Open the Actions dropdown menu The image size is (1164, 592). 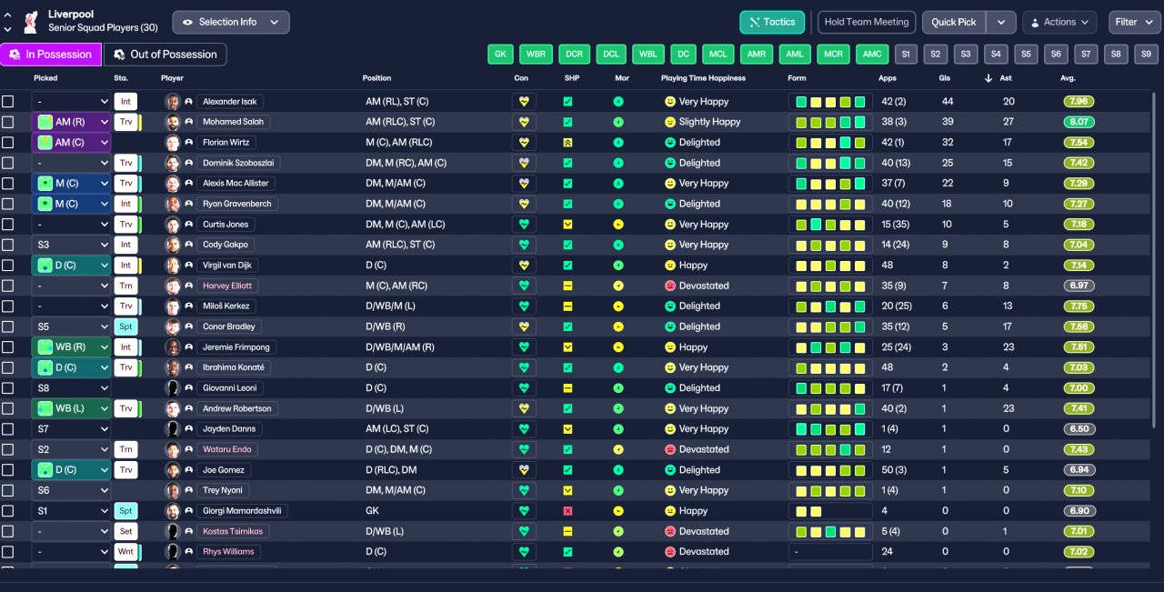[x=1059, y=22]
